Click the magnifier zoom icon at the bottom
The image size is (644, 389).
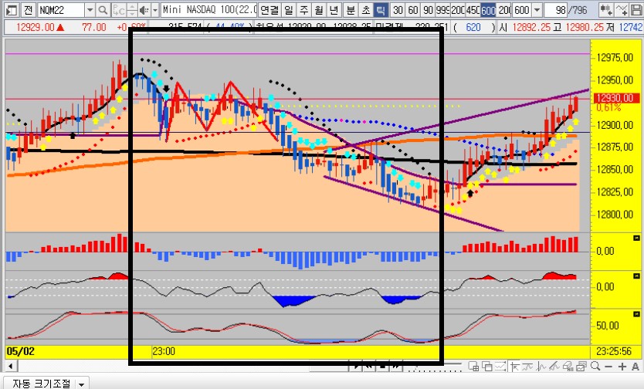tap(595, 366)
